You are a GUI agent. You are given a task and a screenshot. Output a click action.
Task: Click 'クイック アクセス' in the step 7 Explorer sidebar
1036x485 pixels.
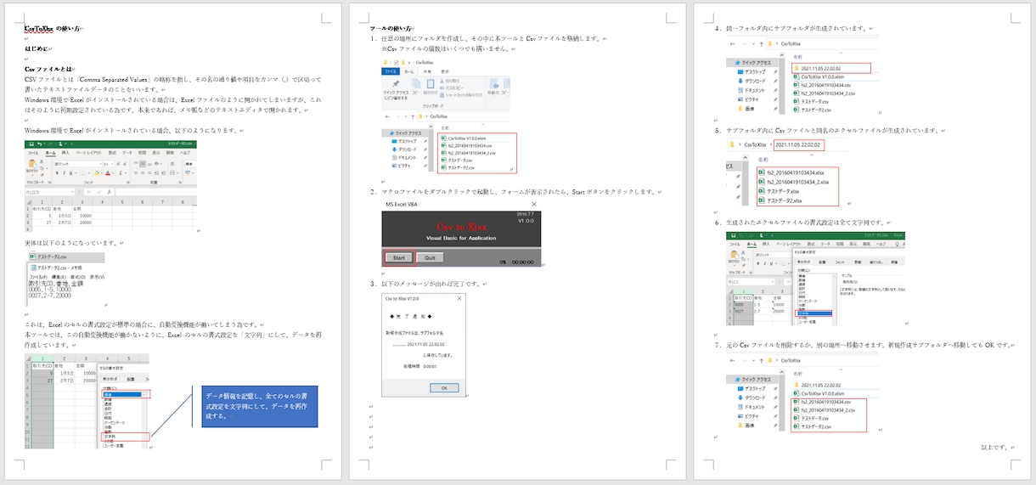(753, 380)
